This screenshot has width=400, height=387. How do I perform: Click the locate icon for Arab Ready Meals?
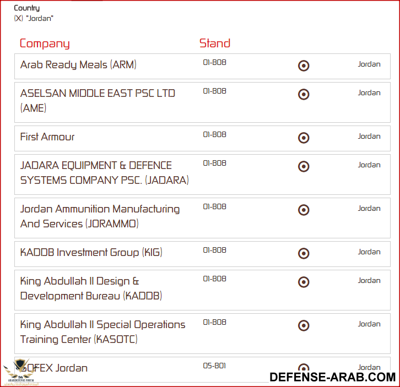pyautogui.click(x=304, y=66)
